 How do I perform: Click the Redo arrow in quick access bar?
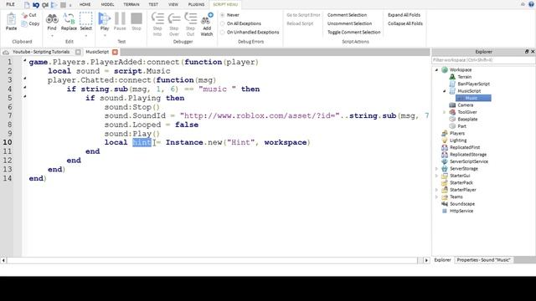pyautogui.click(x=45, y=5)
